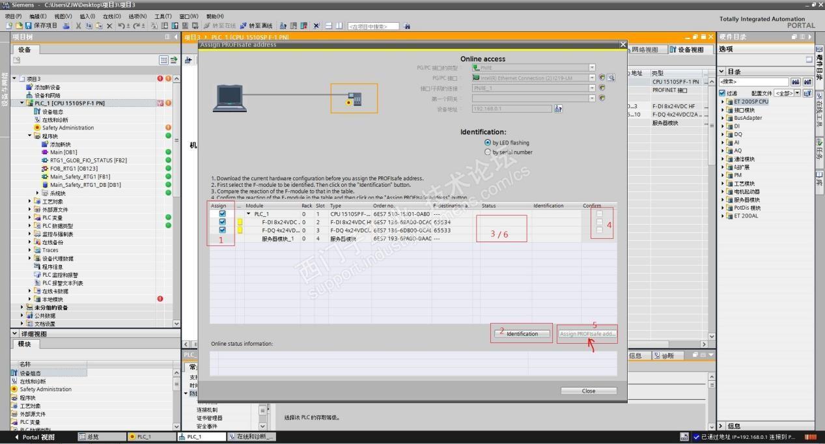Select the 'by LED flashing' radio button
The width and height of the screenshot is (825, 444).
(x=487, y=143)
